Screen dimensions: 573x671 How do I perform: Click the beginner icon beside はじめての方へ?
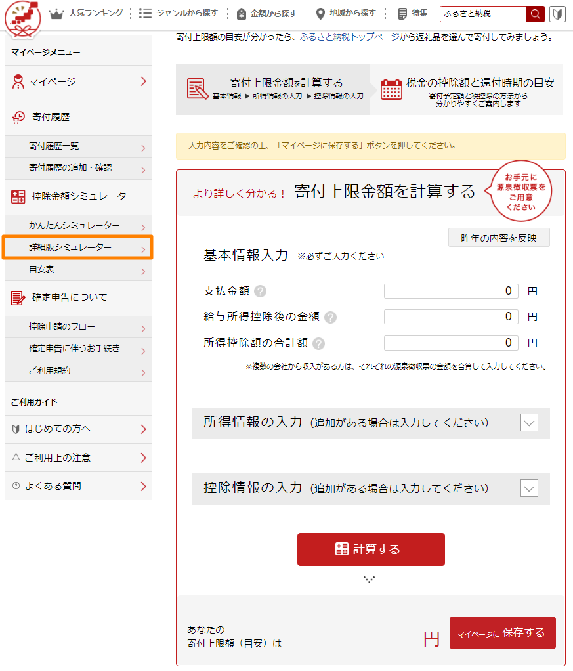coord(16,429)
